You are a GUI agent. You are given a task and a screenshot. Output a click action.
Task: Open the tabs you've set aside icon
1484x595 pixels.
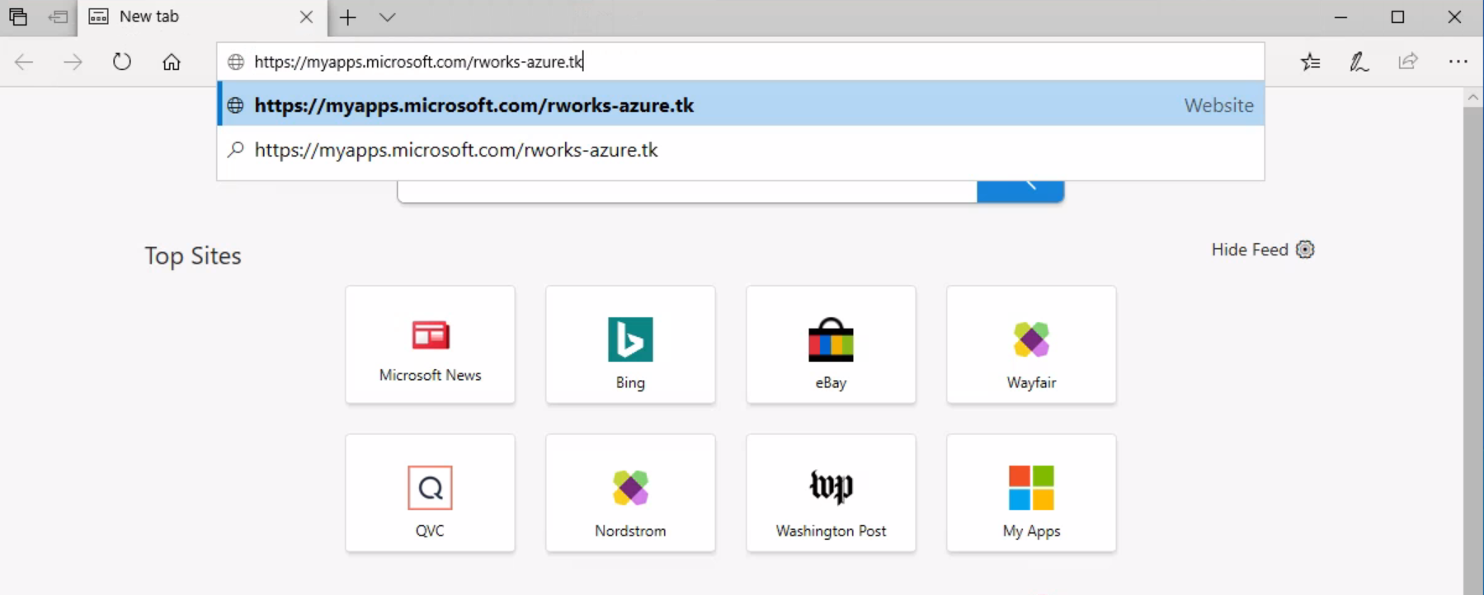[x=17, y=16]
